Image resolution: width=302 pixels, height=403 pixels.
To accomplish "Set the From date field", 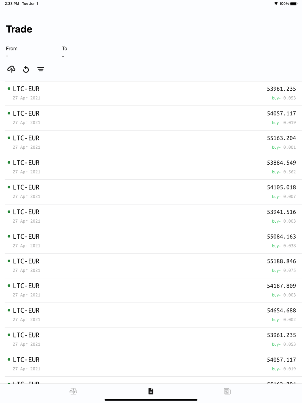I will pyautogui.click(x=12, y=52).
